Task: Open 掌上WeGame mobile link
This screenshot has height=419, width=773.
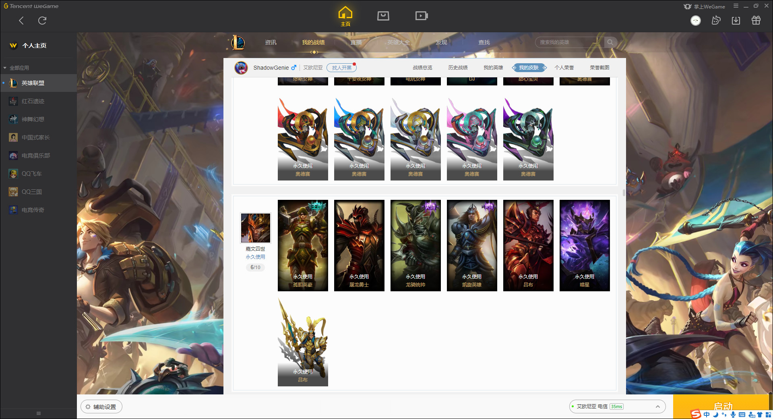Action: click(x=705, y=6)
